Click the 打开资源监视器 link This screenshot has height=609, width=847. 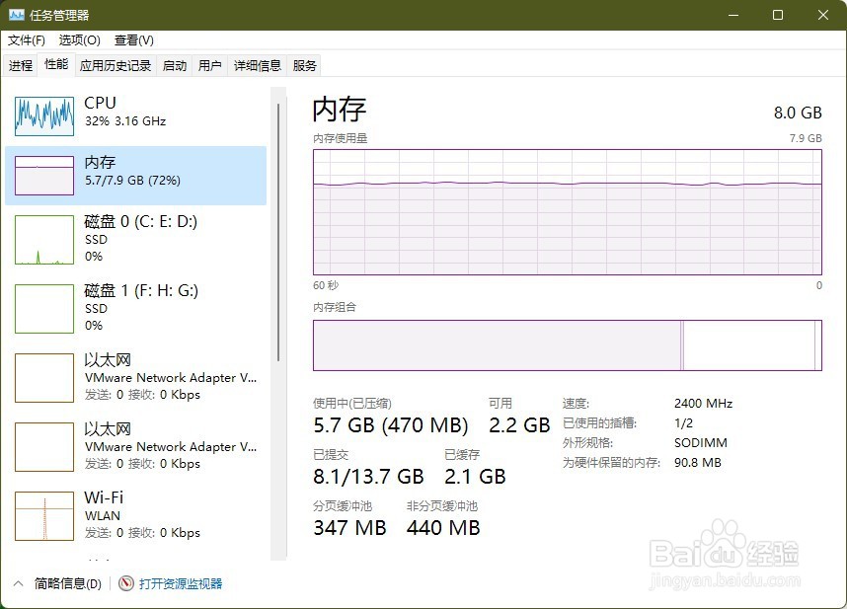(181, 583)
